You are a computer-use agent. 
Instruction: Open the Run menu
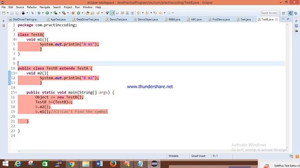[x=77, y=7]
